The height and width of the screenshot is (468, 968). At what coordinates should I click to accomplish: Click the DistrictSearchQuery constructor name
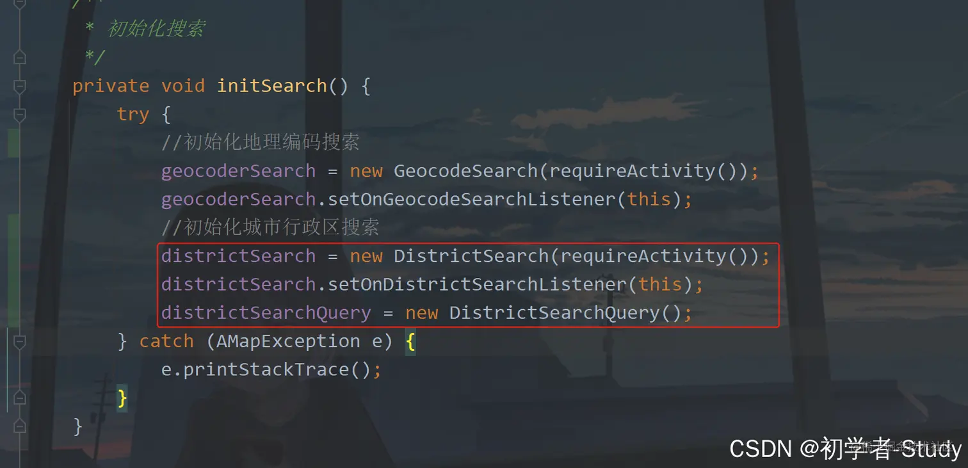pyautogui.click(x=554, y=313)
